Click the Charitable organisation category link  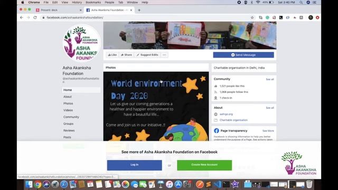233,120
